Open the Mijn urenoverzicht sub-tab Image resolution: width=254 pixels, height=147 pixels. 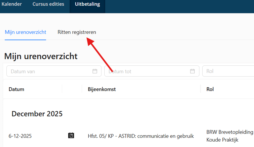pyautogui.click(x=26, y=32)
